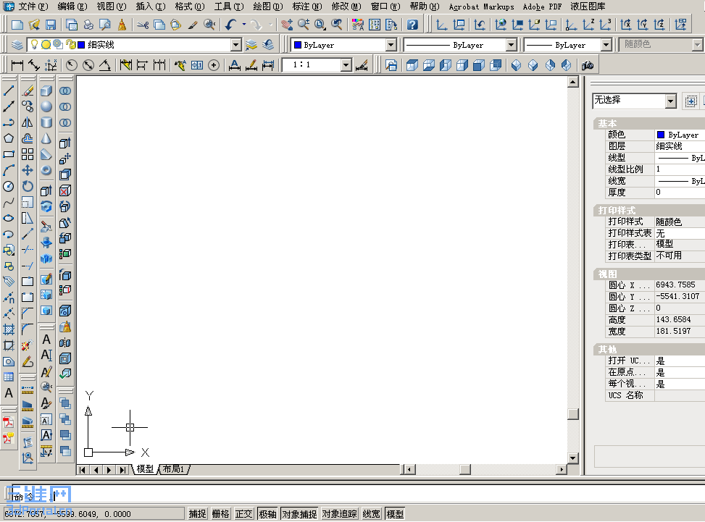Select the Rotate modify tool
705x522 pixels.
28,186
